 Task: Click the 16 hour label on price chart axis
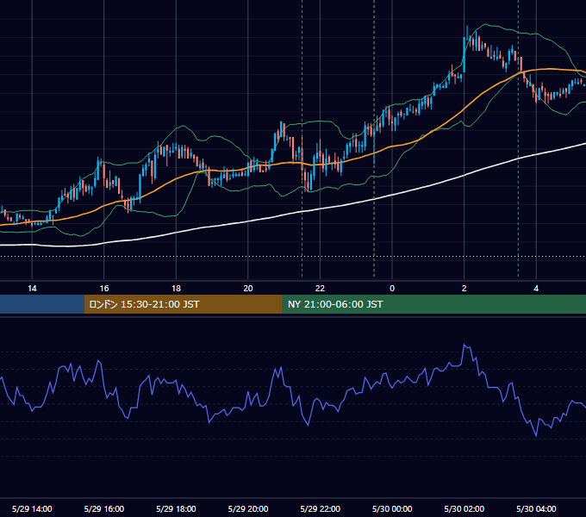click(x=104, y=289)
